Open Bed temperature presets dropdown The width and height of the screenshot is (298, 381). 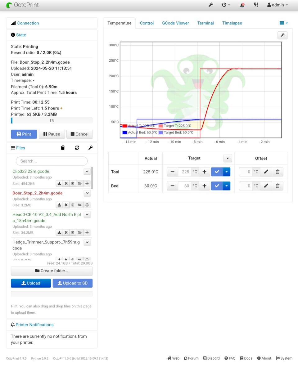point(227,186)
